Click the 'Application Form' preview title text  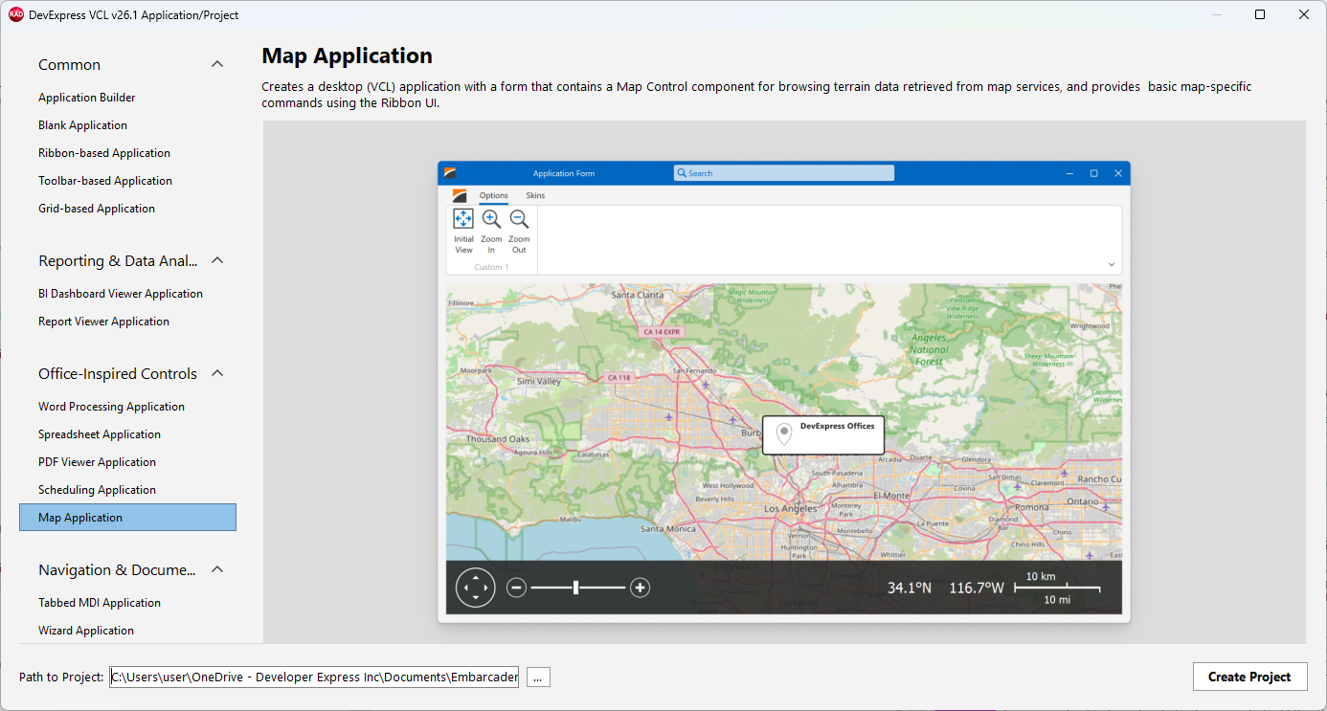[564, 173]
